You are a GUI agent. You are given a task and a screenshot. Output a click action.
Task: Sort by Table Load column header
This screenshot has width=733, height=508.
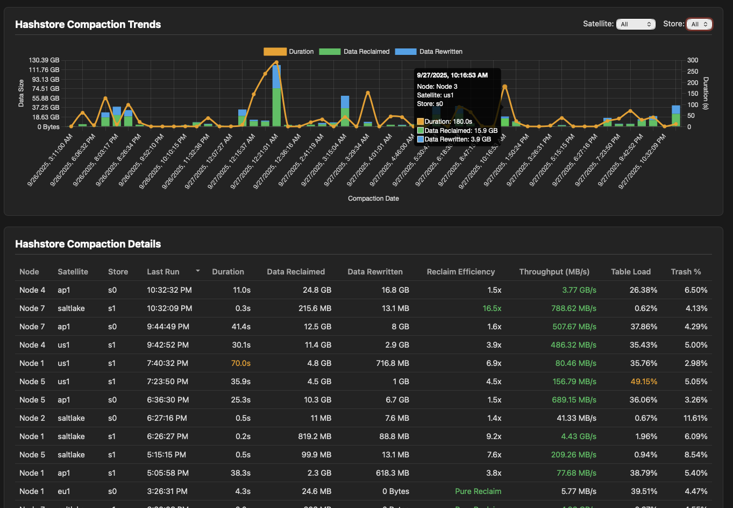pos(630,272)
